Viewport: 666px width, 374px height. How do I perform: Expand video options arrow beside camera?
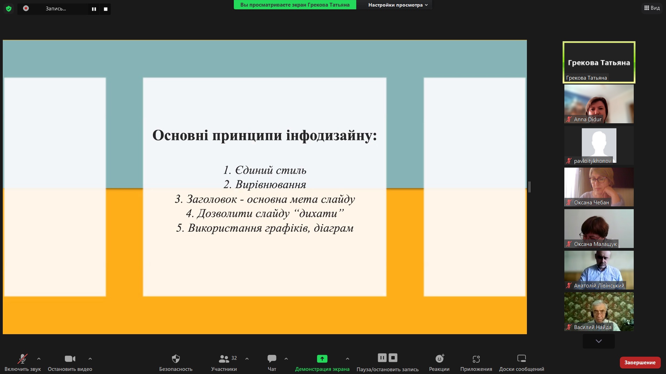tap(90, 359)
